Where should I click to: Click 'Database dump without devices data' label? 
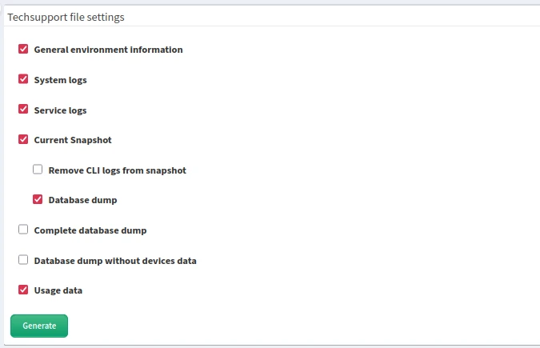tap(115, 261)
